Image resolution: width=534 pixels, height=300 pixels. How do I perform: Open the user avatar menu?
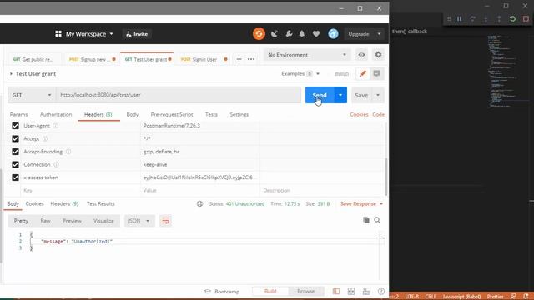[x=333, y=34]
